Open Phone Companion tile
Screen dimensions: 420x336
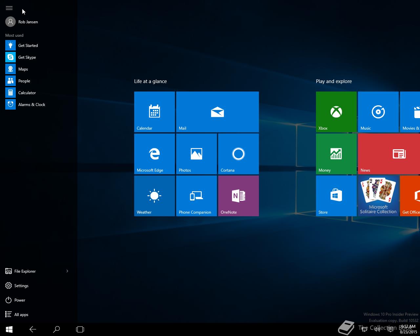pos(197,196)
